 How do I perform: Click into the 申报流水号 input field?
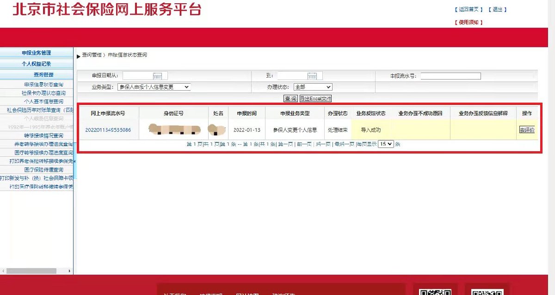pyautogui.click(x=450, y=76)
